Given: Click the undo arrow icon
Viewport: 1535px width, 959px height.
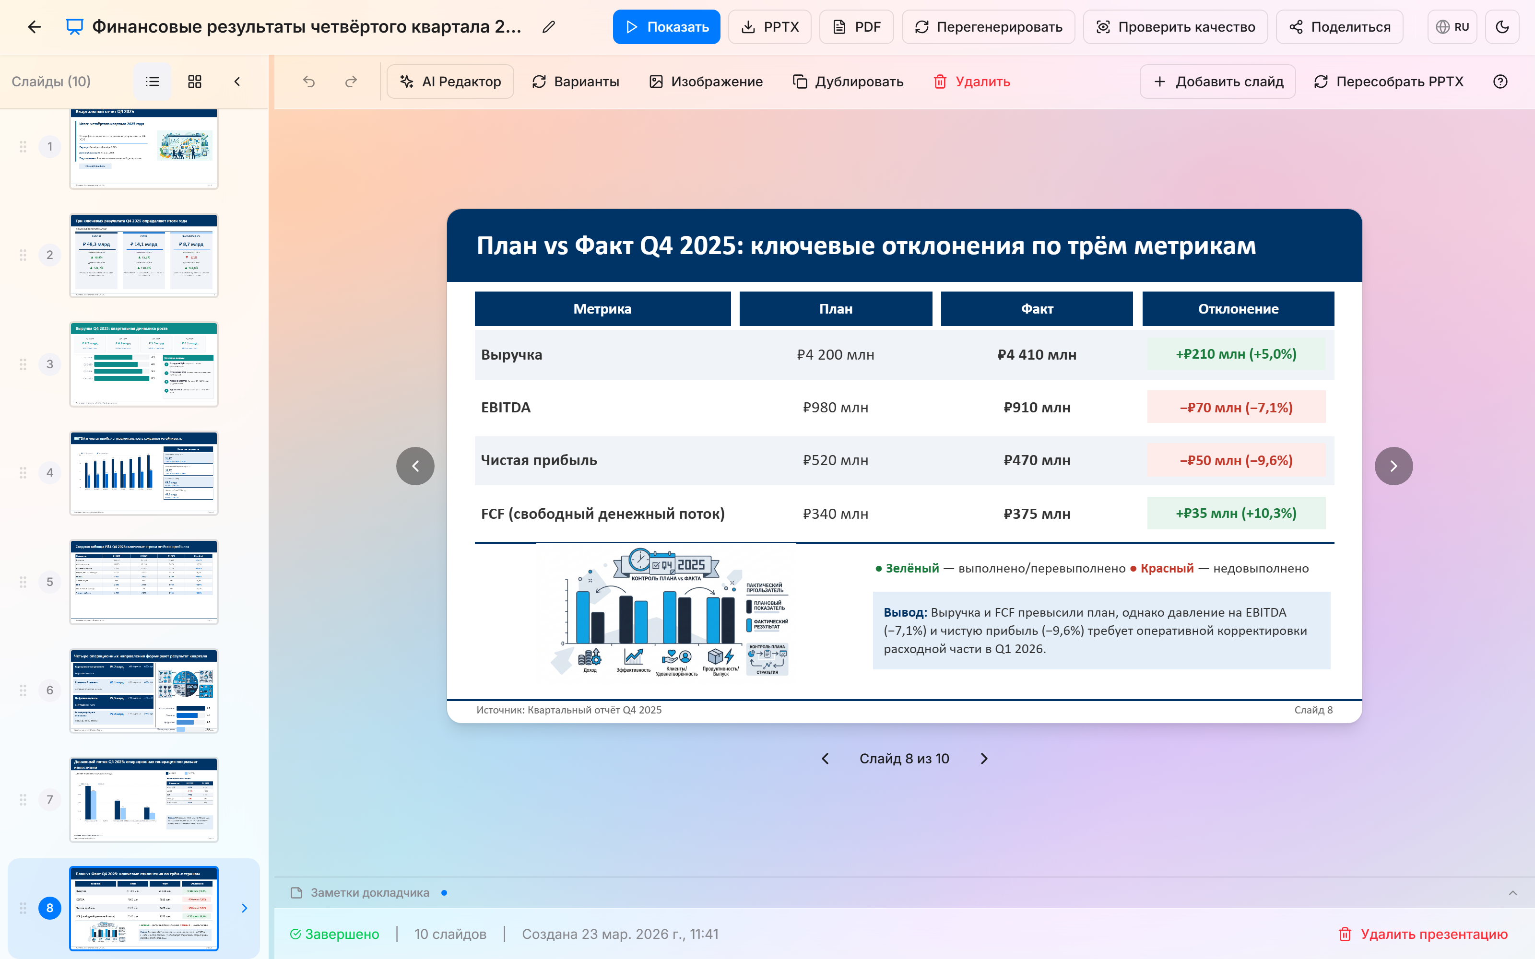Looking at the screenshot, I should 309,81.
